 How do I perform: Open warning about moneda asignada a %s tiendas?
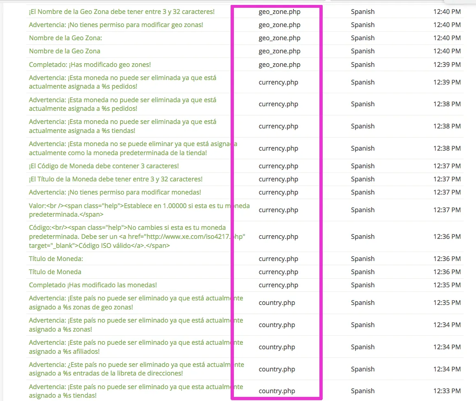tap(122, 126)
